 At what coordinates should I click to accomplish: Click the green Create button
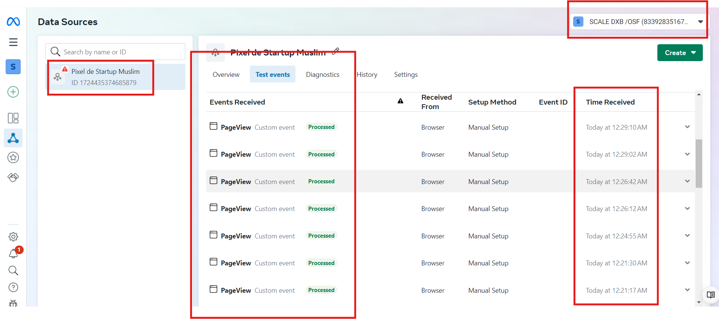click(680, 53)
